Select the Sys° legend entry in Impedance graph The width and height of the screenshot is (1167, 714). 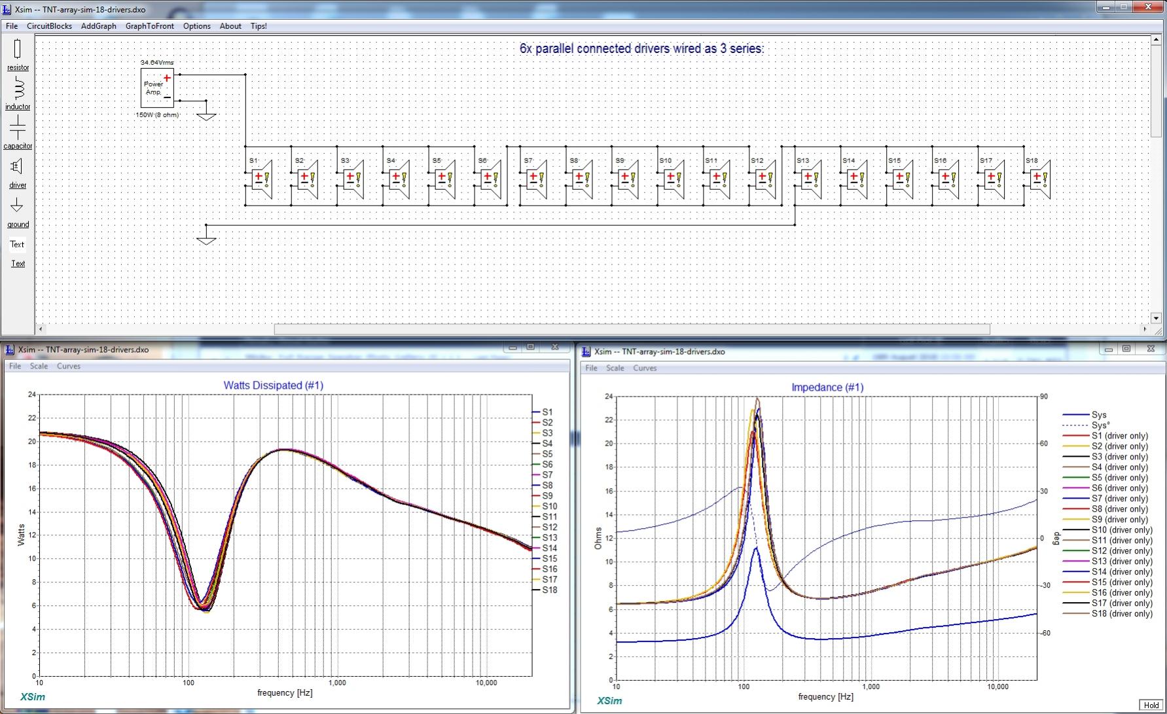[1086, 425]
